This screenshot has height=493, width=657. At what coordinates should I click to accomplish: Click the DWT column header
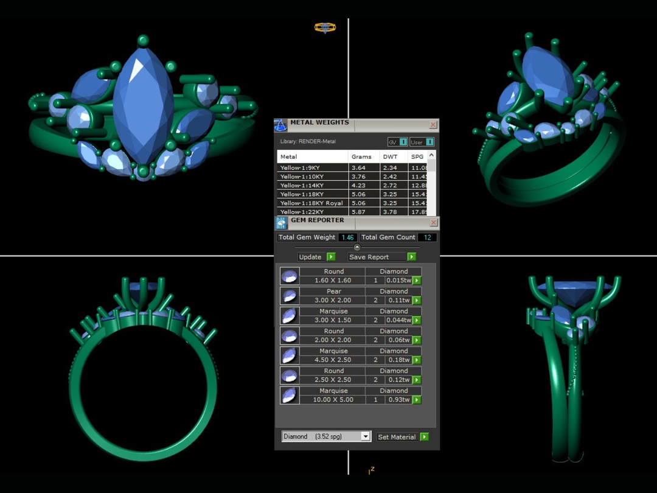(394, 156)
